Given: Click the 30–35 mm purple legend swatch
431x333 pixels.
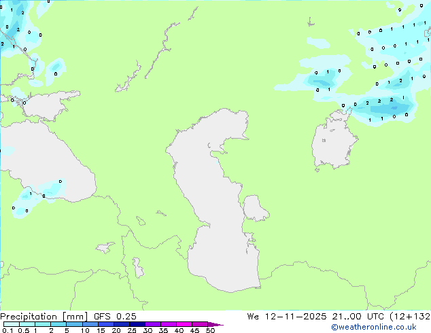Looking at the screenshot, I should pyautogui.click(x=153, y=324).
